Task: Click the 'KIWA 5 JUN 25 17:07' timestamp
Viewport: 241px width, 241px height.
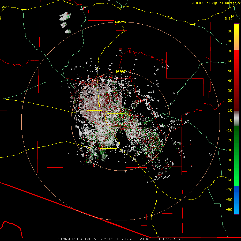Action: (163, 239)
